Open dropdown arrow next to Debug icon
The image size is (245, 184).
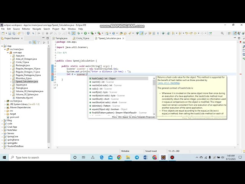tap(82, 33)
